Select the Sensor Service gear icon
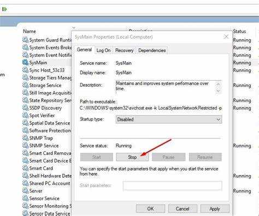 [25, 199]
